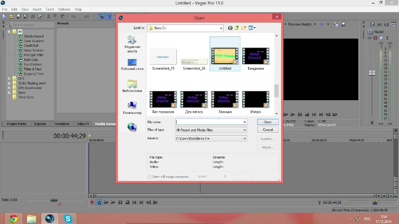The height and width of the screenshot is (224, 399).
Task: Click the Record button on timeline transport
Action: tap(92, 203)
